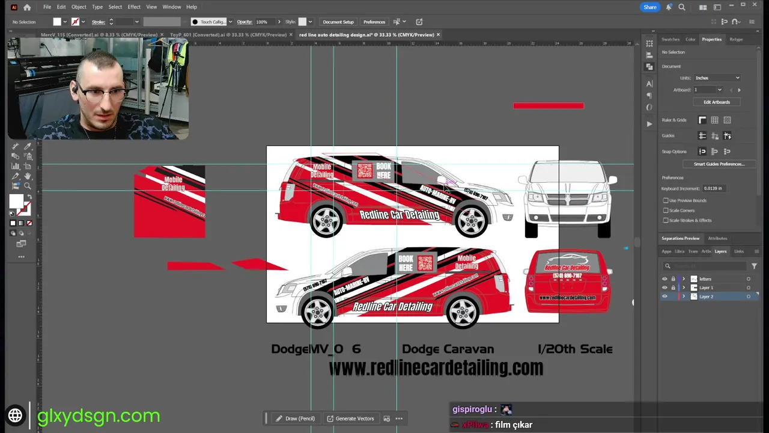
Task: Unlock the letters layer lock icon
Action: point(673,279)
